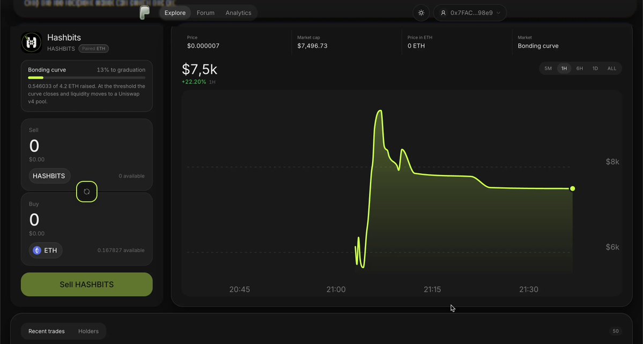Switch to the Forum tab
643x344 pixels.
tap(205, 13)
